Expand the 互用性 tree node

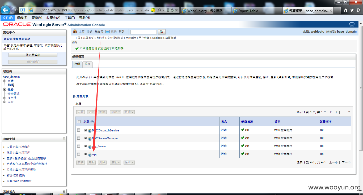coord(5,98)
